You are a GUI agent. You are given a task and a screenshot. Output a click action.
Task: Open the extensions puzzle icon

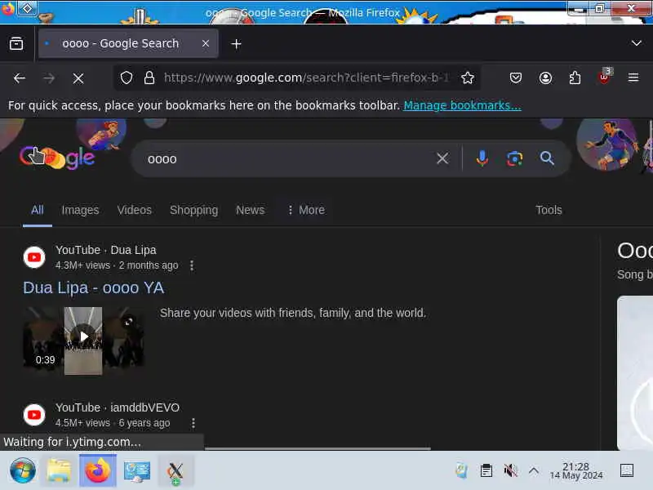pyautogui.click(x=575, y=78)
